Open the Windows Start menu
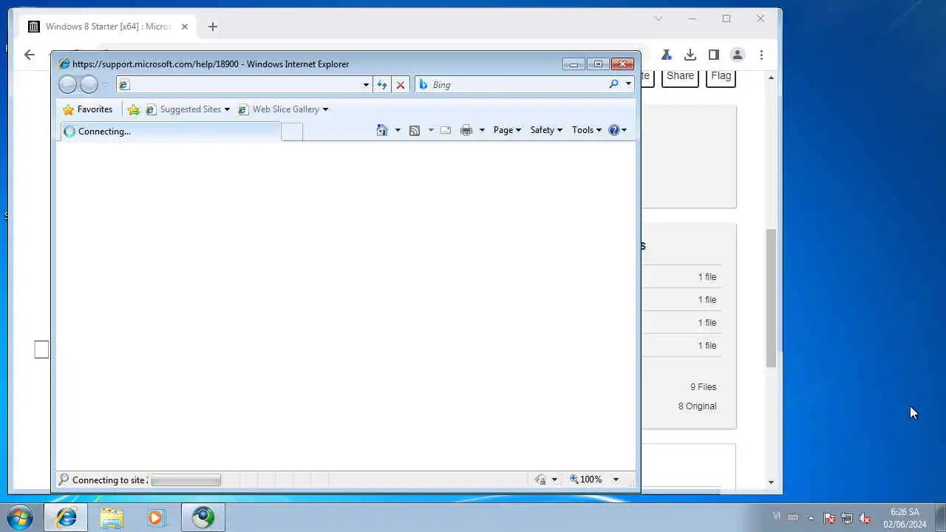 pos(20,517)
